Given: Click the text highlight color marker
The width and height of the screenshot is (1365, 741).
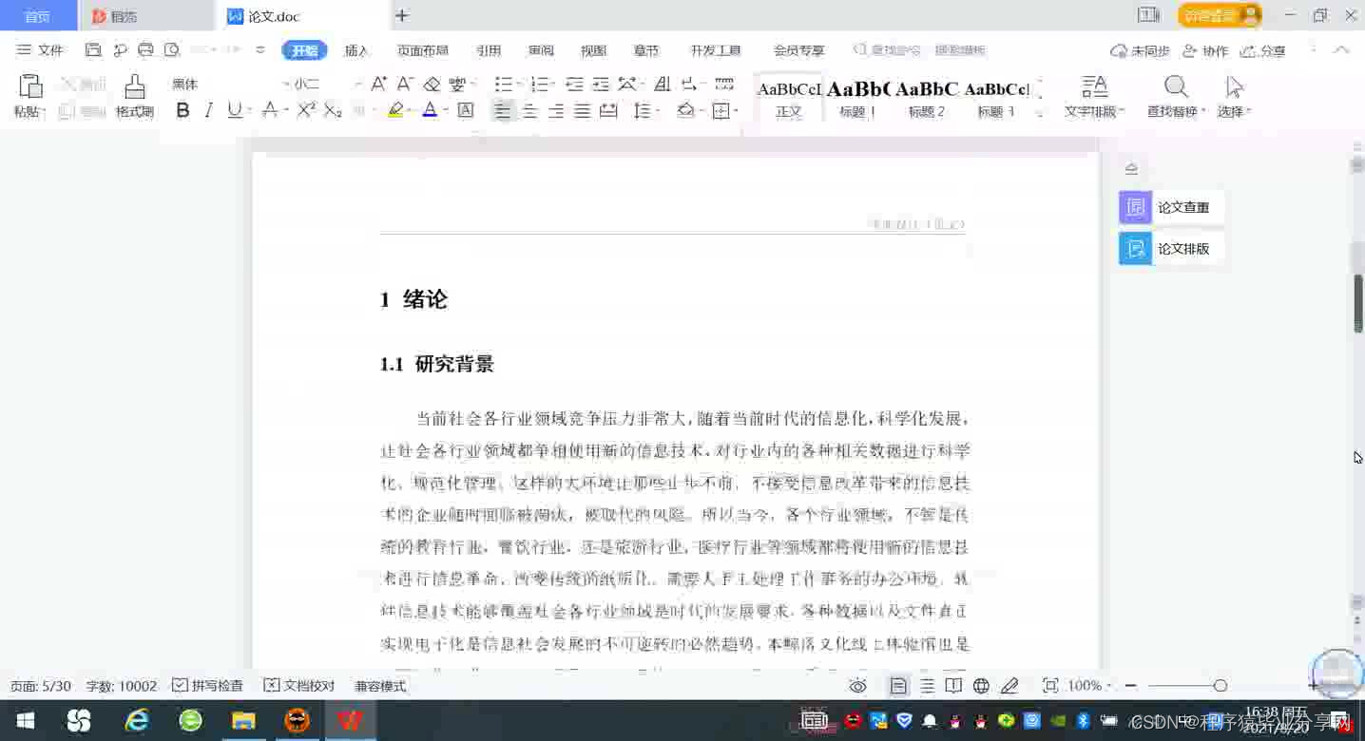Looking at the screenshot, I should (x=395, y=111).
